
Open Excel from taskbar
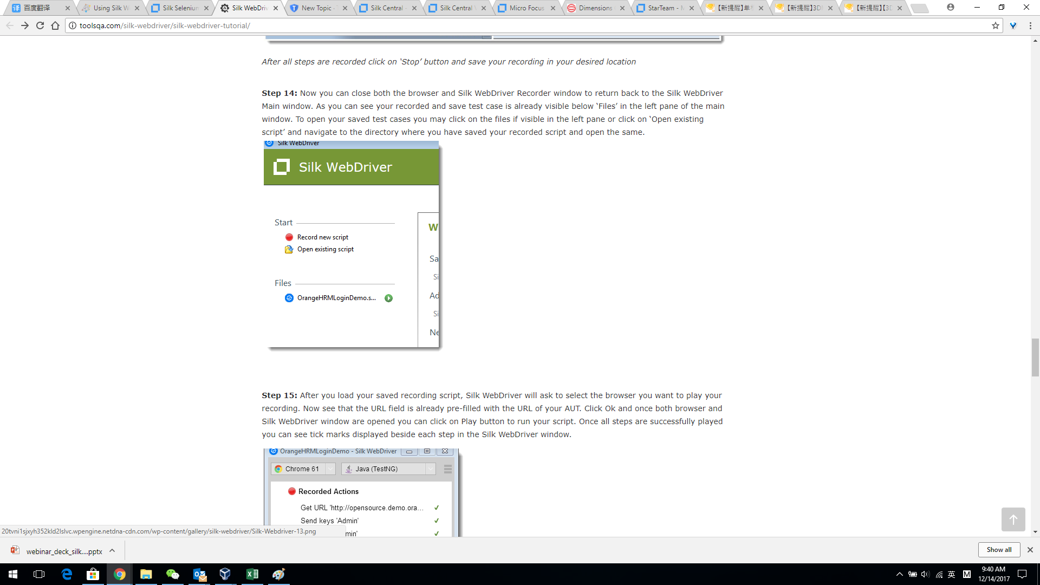pyautogui.click(x=252, y=574)
